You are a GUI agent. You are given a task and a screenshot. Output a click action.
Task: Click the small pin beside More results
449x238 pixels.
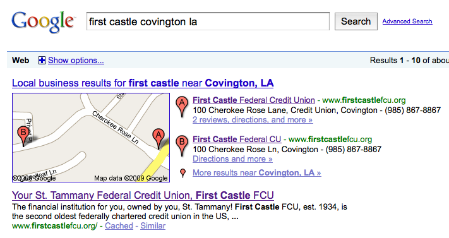pyautogui.click(x=183, y=173)
